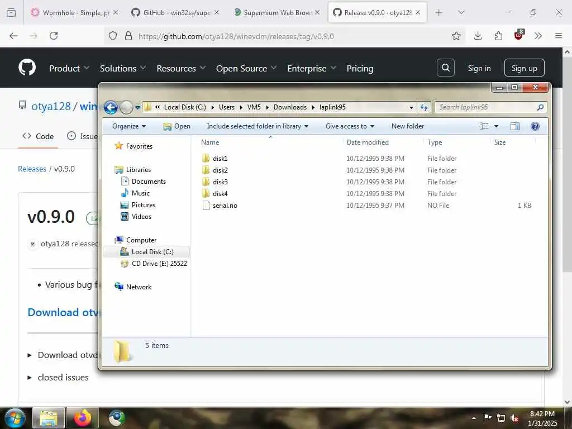Select Local Disk (C:) in navigation pane
The image size is (572, 429).
coord(152,252)
